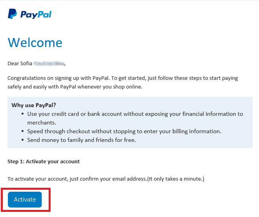Screen dimensions: 259x217
Task: Click the 'Step 1: Activate your account' heading
Action: [x=43, y=162]
